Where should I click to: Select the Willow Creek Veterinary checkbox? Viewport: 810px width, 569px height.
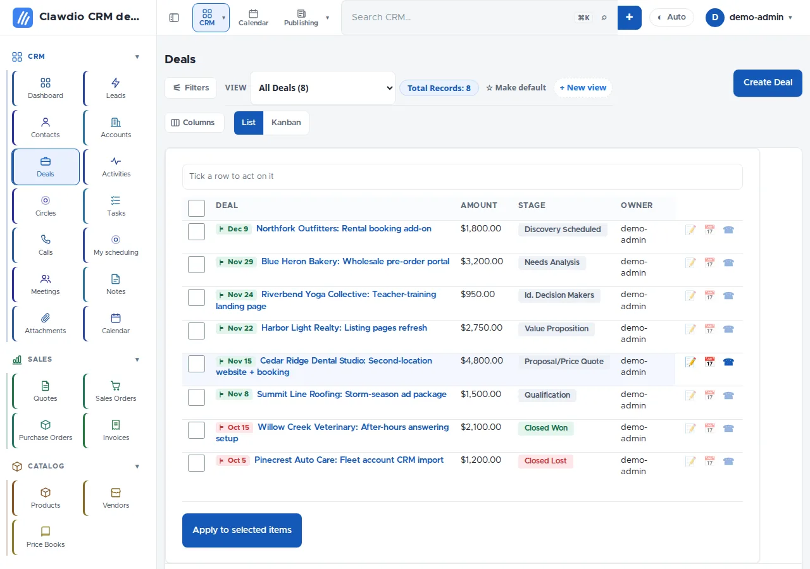(x=196, y=430)
